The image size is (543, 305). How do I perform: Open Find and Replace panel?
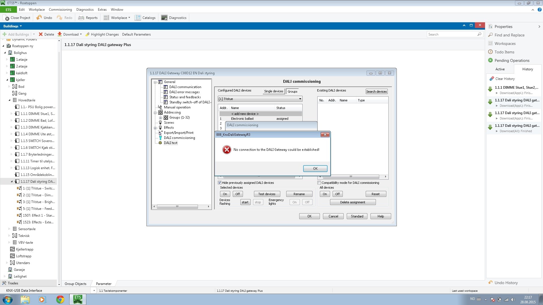(509, 35)
